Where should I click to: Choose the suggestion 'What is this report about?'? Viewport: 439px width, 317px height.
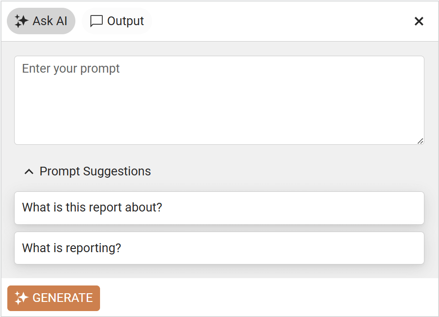(x=219, y=207)
